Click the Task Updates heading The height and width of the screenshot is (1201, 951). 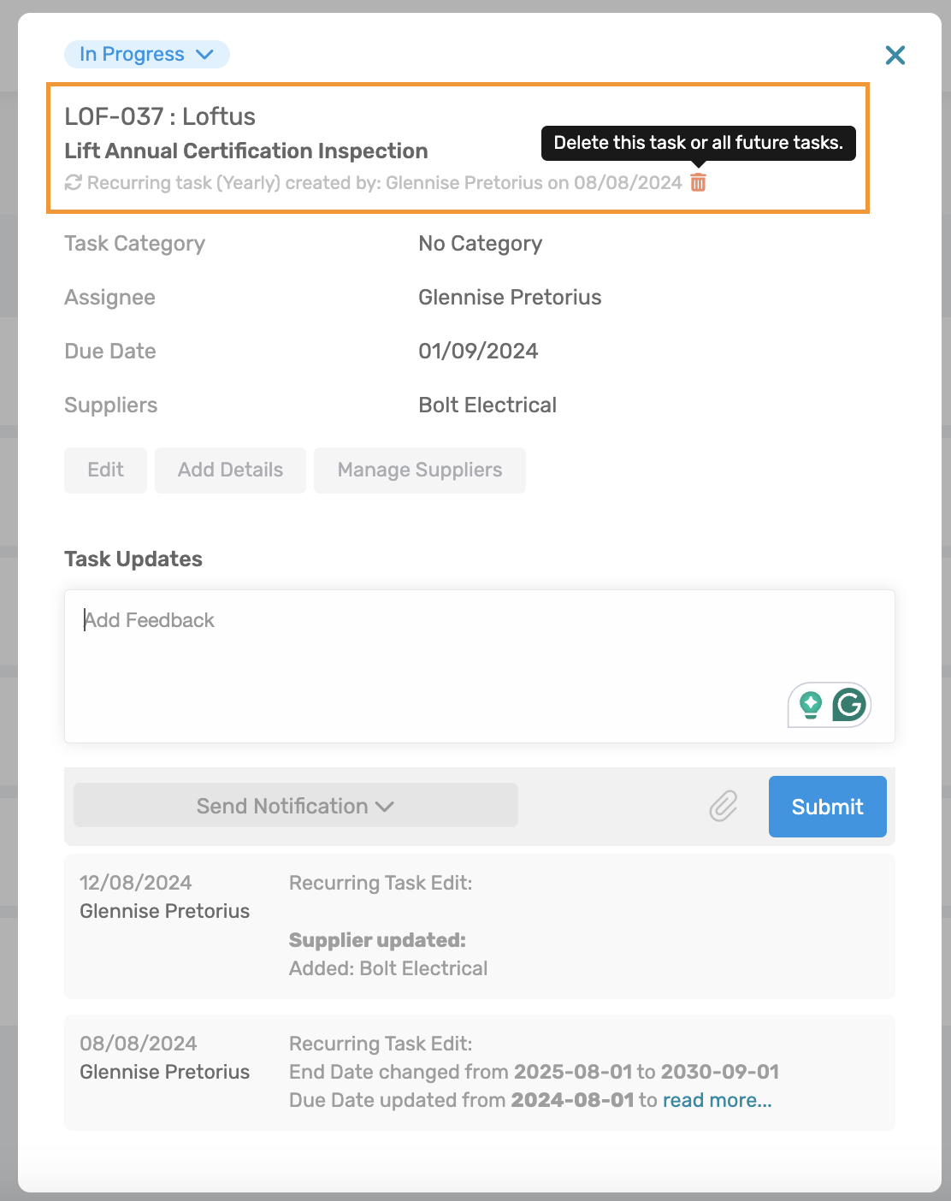click(133, 559)
